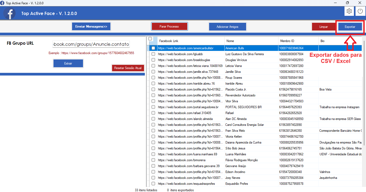
Task: Open settings via the gear icon
Action: coord(349,11)
